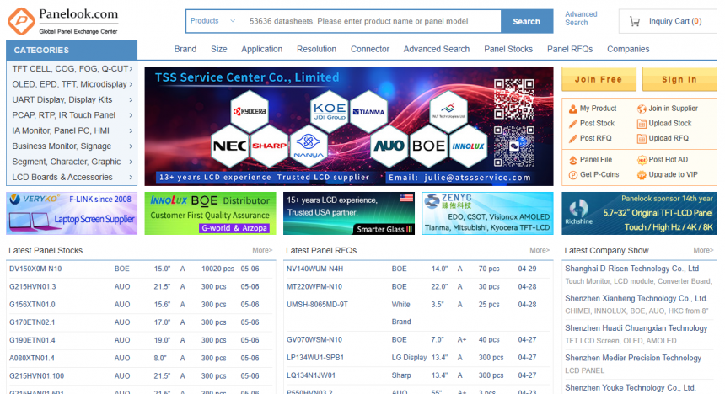
Task: Go to Panel Stocks in nav bar
Action: [508, 49]
